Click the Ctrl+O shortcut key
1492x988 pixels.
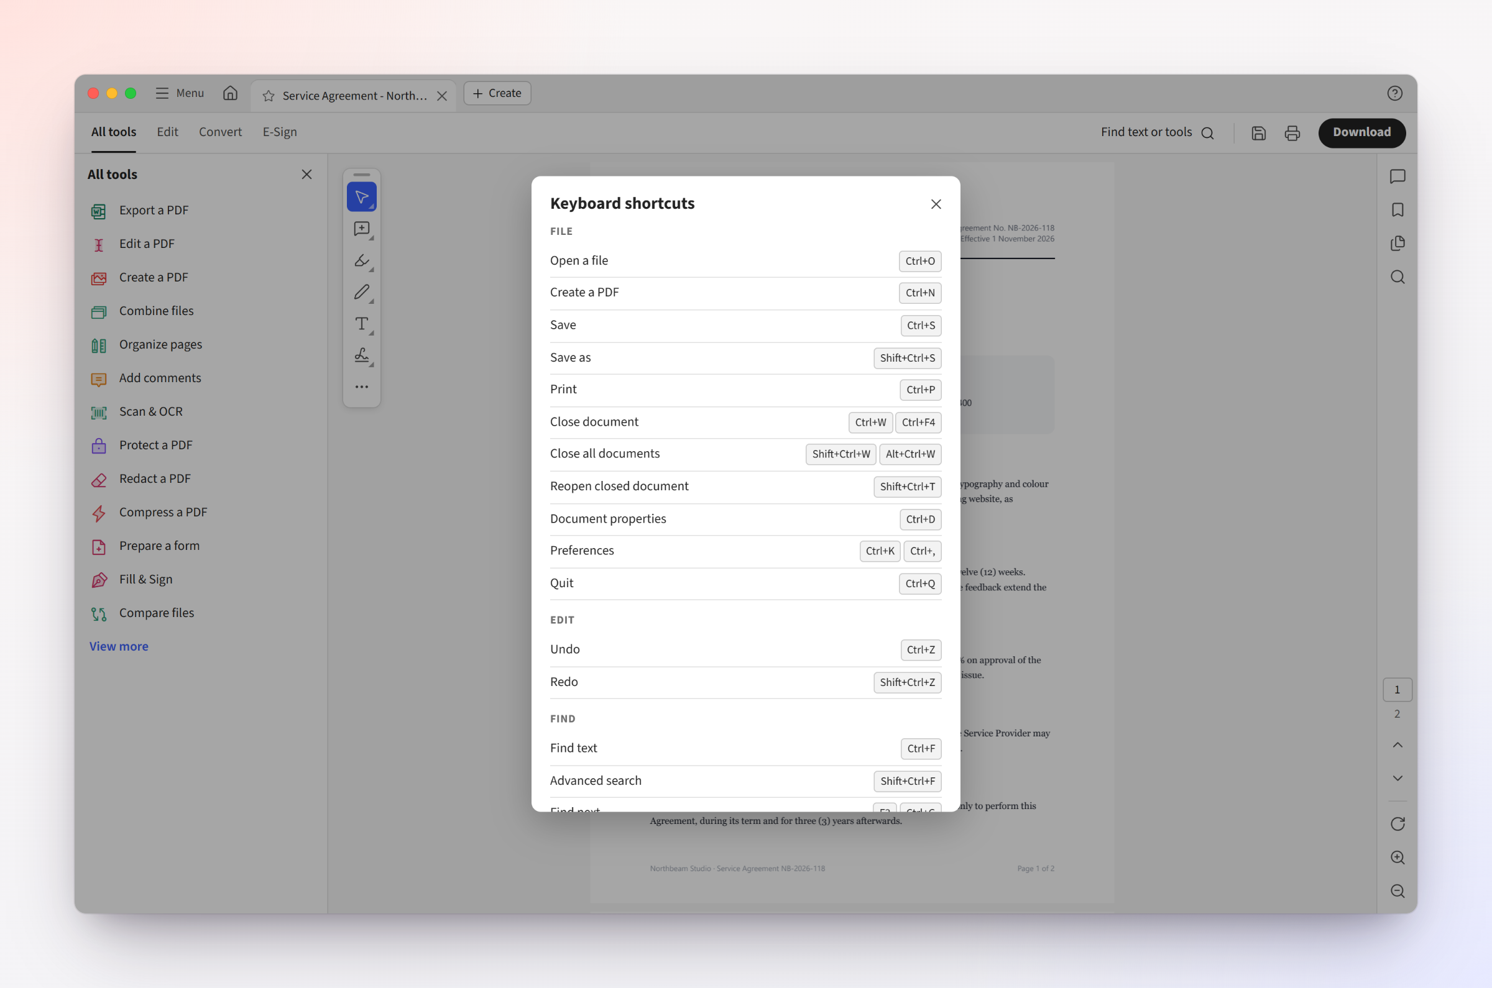point(919,262)
